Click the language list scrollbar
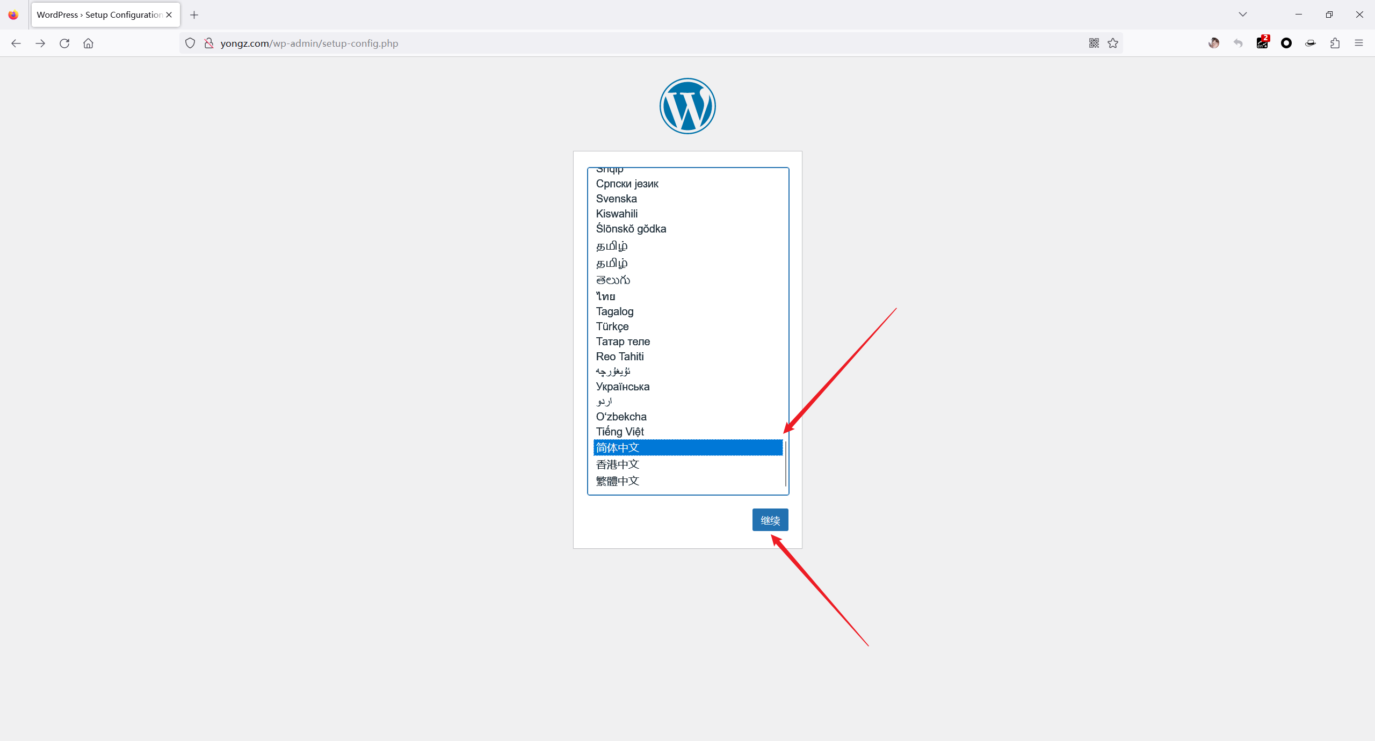The height and width of the screenshot is (741, 1375). (x=786, y=464)
